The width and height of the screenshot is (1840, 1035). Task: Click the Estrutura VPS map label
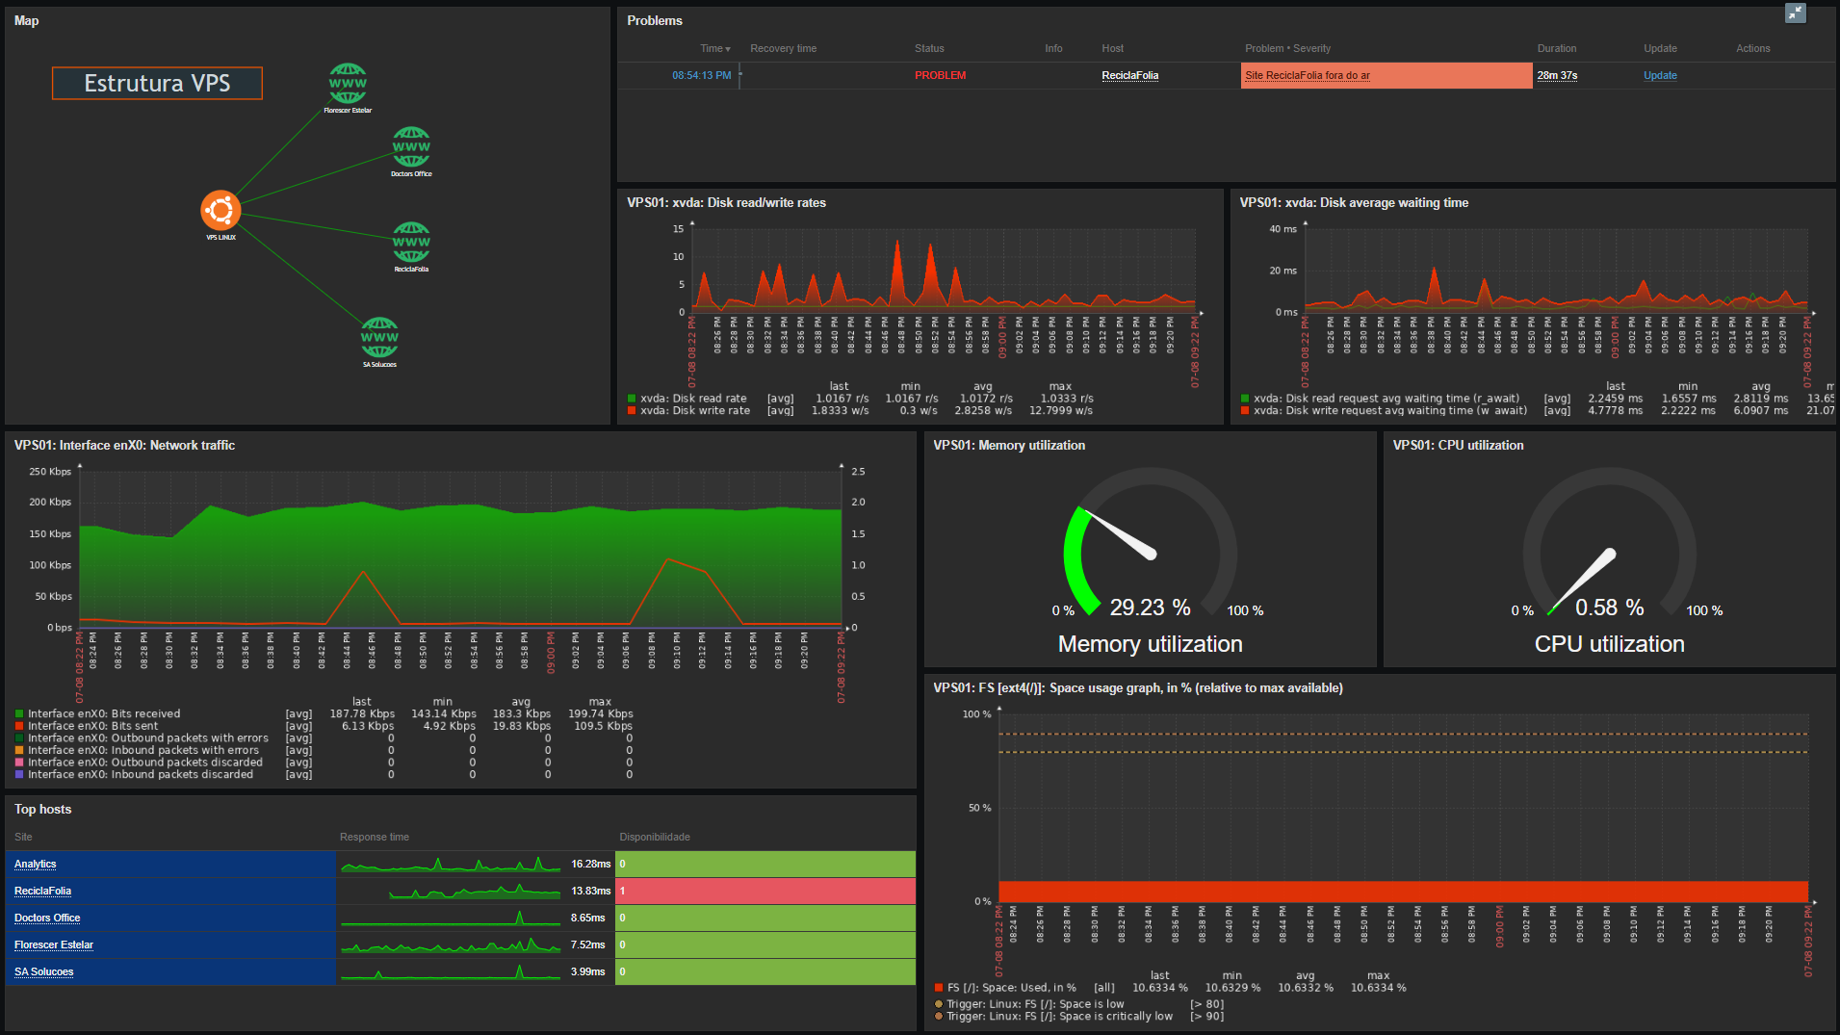[x=157, y=84]
